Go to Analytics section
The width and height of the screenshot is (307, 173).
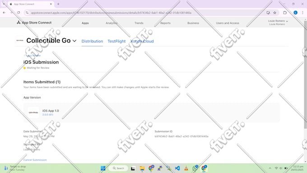(112, 23)
